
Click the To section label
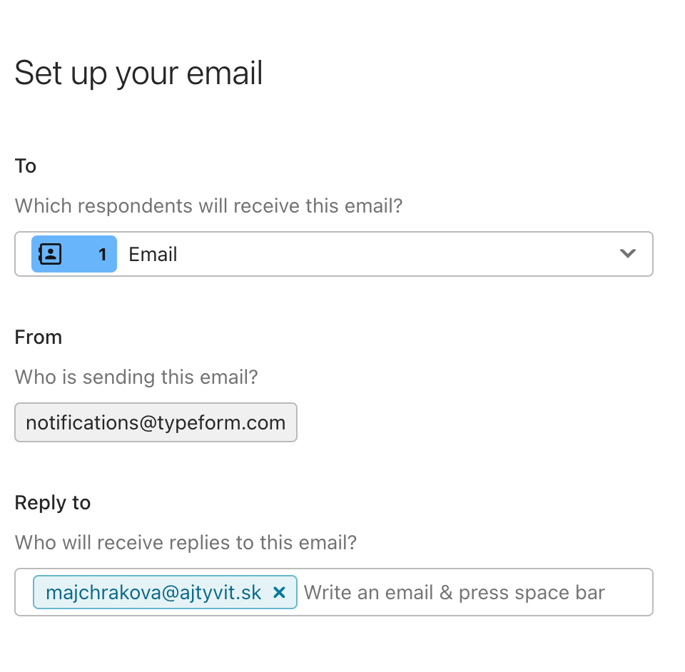[x=26, y=166]
